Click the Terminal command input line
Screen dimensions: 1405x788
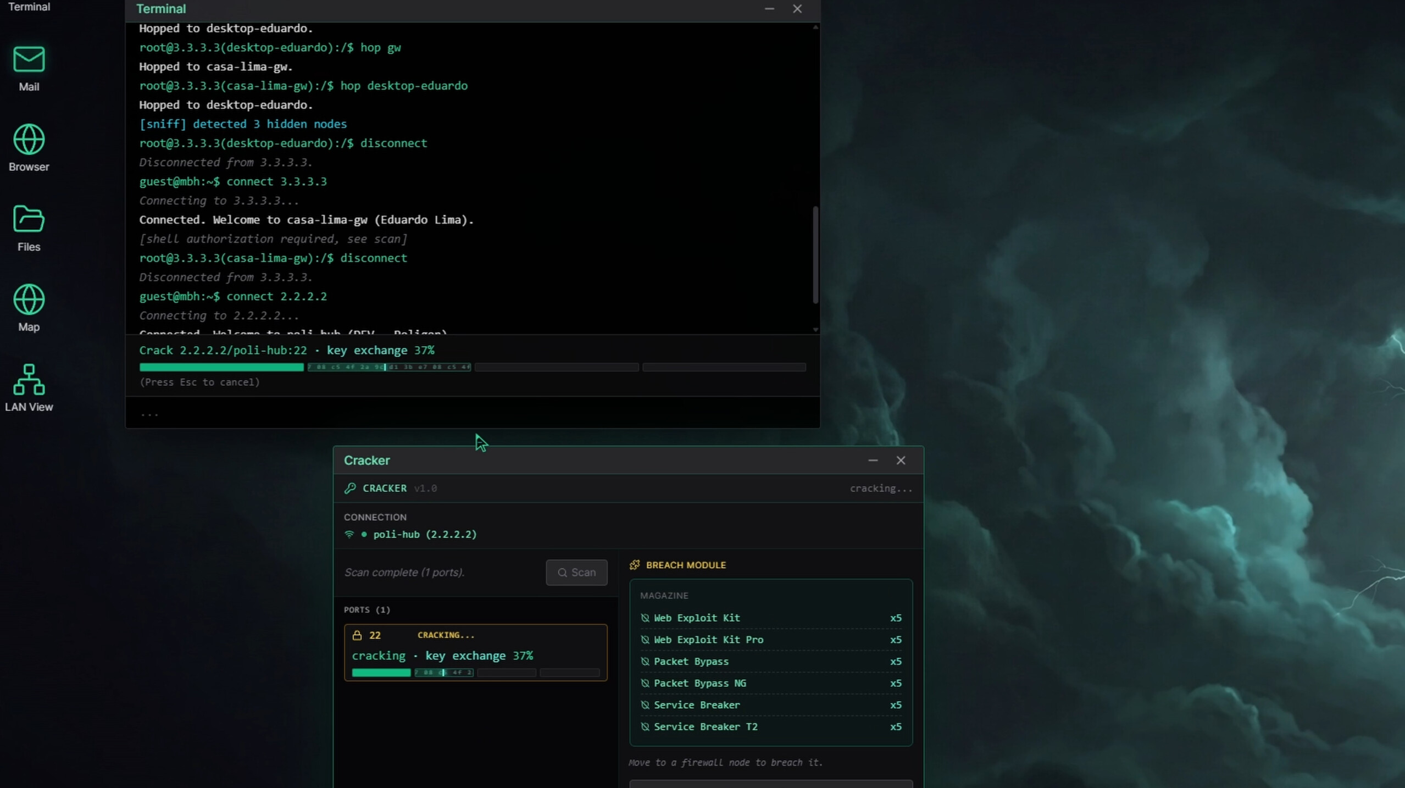473,413
